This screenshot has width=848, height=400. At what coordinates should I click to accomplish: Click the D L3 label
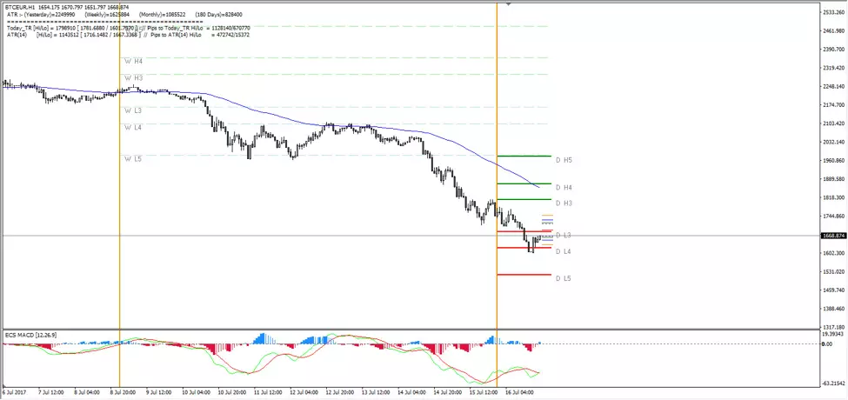coord(563,235)
